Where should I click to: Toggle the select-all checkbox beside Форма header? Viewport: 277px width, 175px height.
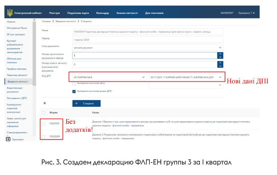[x=44, y=113]
